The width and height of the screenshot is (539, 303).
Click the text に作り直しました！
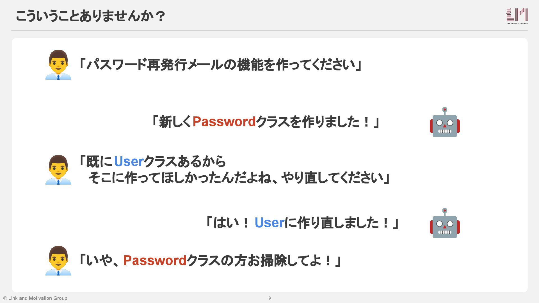pyautogui.click(x=337, y=223)
